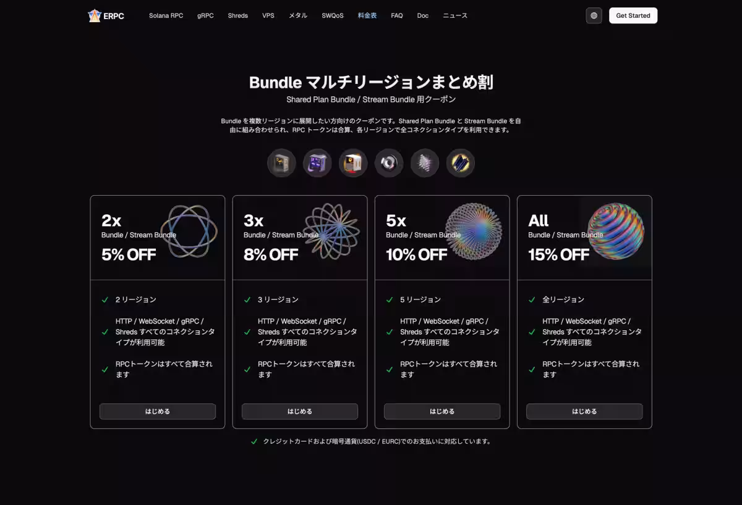The image size is (742, 505).
Task: Click the ERPC logo in the header
Action: [x=106, y=15]
